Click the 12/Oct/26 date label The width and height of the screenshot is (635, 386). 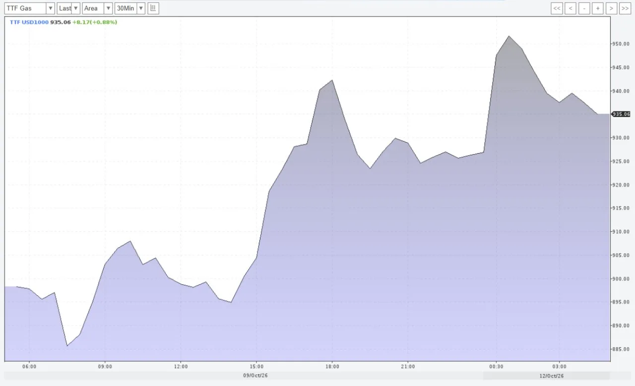click(x=551, y=376)
